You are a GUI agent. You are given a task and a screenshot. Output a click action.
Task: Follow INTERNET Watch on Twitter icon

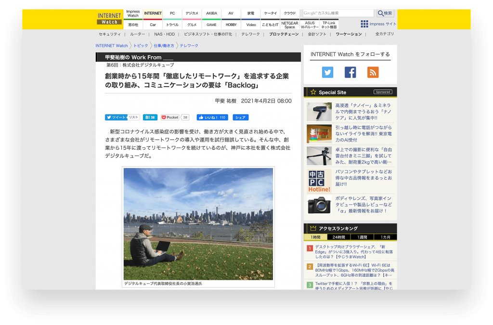[x=327, y=72]
